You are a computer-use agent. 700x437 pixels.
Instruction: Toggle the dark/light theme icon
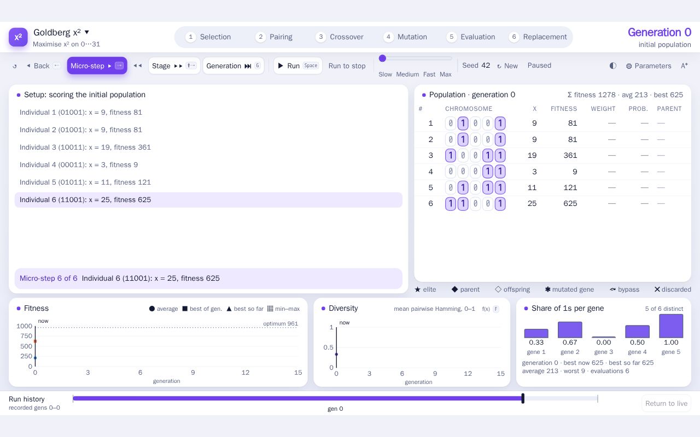pos(613,66)
